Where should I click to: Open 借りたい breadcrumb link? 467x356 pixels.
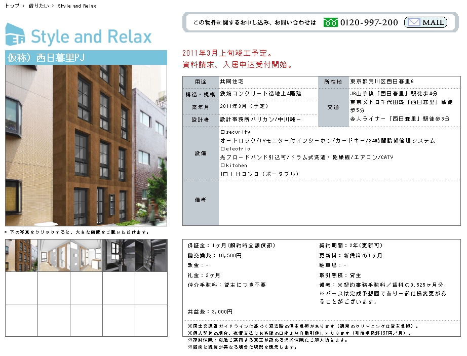[x=38, y=6]
